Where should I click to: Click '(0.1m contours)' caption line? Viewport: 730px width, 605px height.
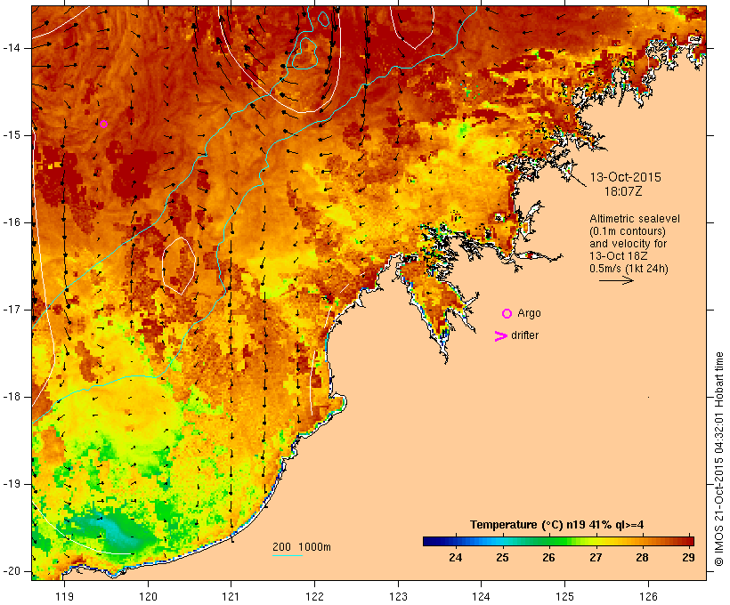pyautogui.click(x=628, y=231)
